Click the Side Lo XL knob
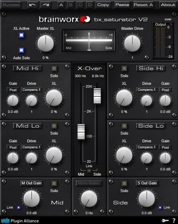Screen dimensions: 178x224 (124, 155)
